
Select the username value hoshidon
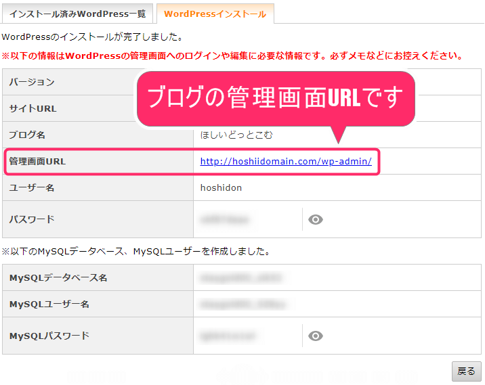221,188
